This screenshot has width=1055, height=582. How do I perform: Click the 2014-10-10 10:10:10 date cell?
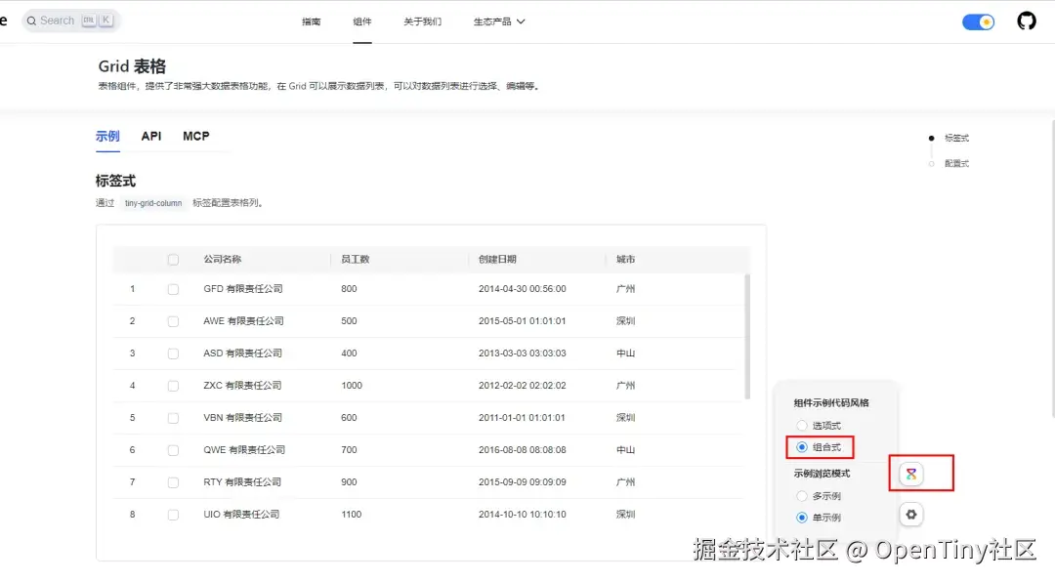point(522,515)
